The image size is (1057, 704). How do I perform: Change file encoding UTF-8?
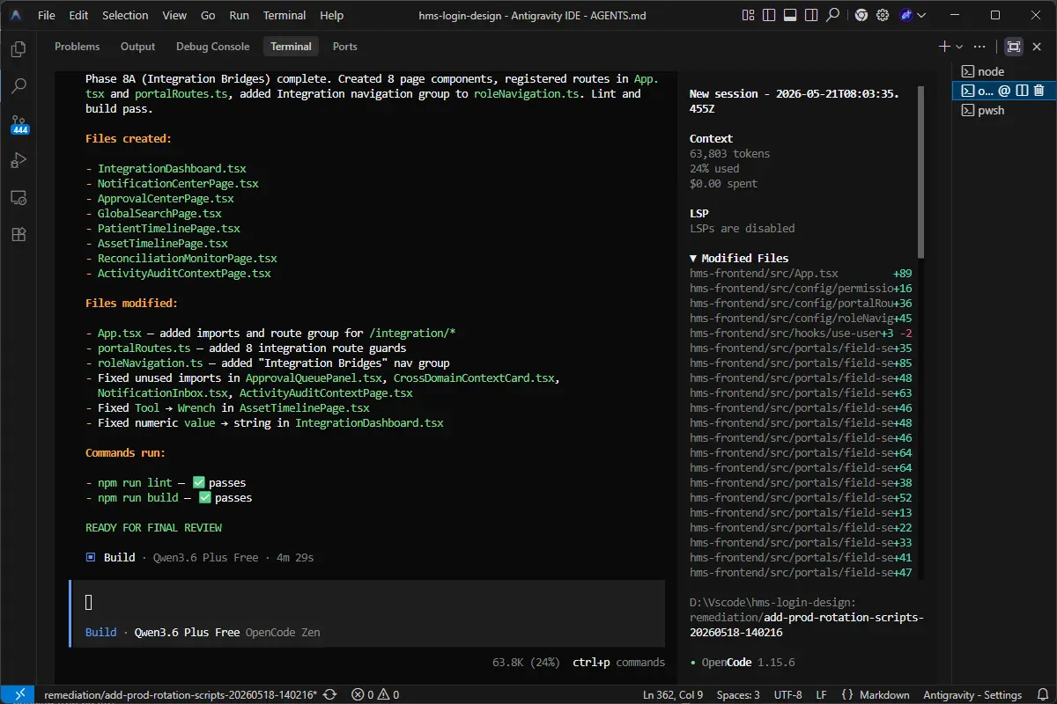click(x=787, y=694)
